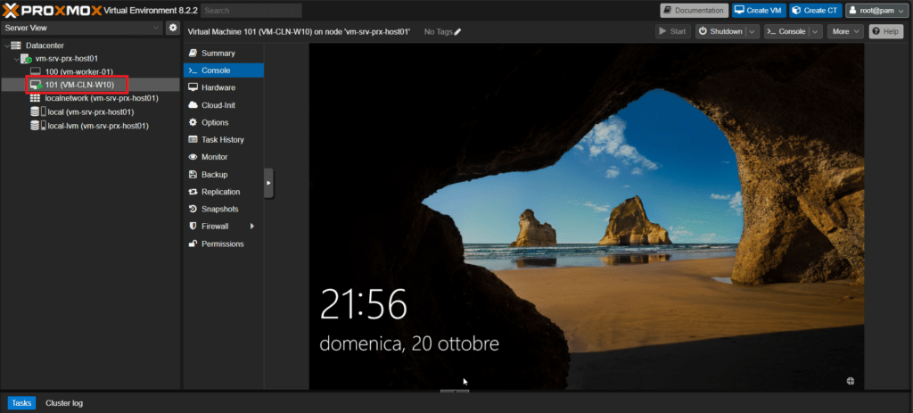
Task: Open the More dropdown menu
Action: tap(845, 31)
